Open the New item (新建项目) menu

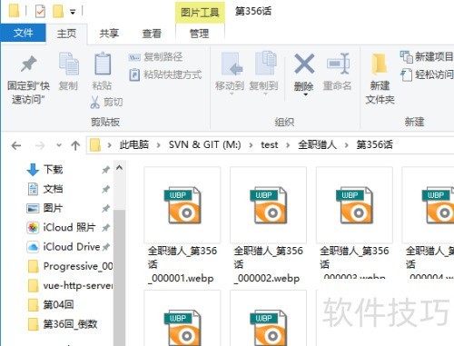[426, 56]
